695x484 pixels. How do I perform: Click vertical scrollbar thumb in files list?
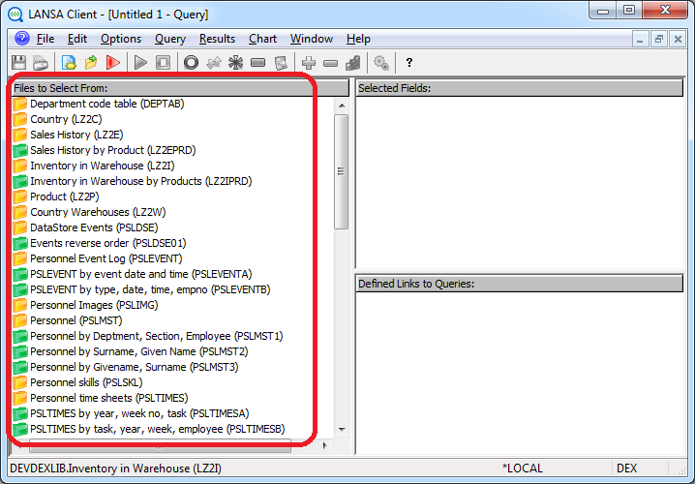coord(342,171)
